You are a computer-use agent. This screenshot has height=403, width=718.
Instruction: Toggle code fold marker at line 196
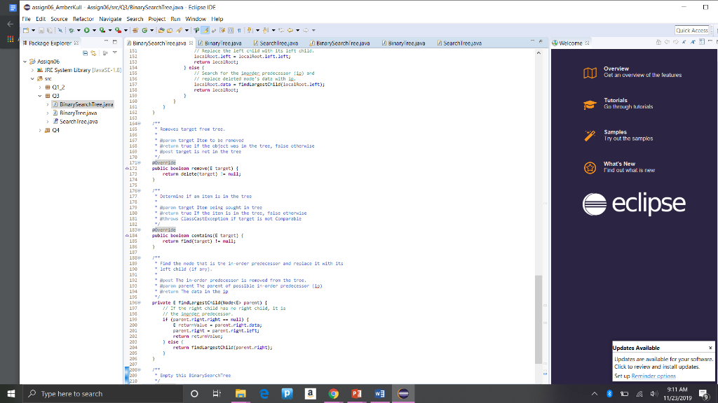coord(140,302)
